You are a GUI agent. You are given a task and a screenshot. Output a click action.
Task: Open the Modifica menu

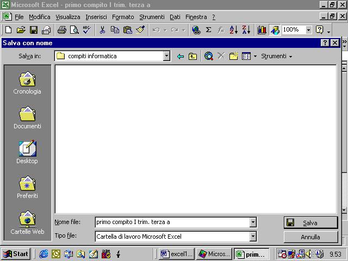click(x=40, y=17)
